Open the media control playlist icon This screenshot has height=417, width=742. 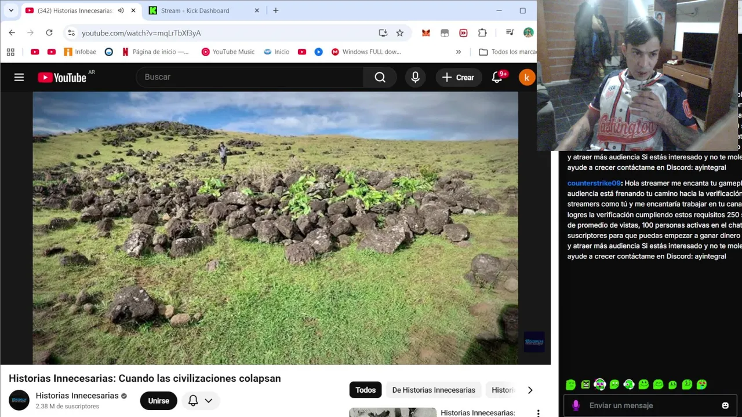pyautogui.click(x=510, y=33)
